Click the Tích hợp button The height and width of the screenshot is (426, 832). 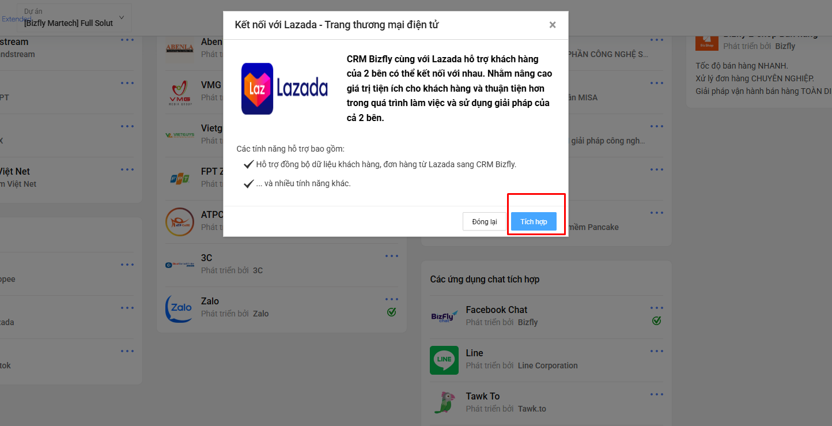(534, 221)
